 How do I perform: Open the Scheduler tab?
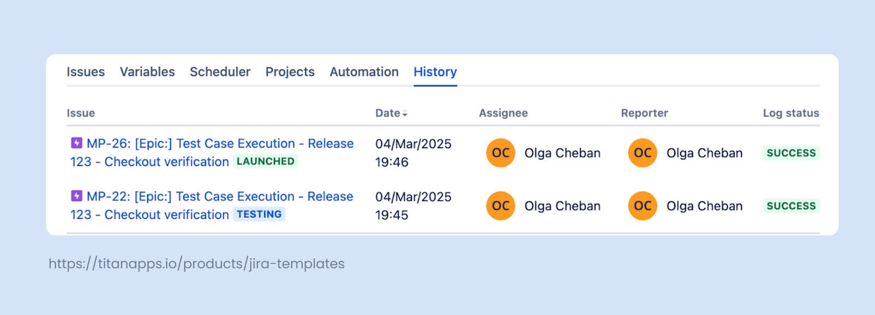coord(220,72)
